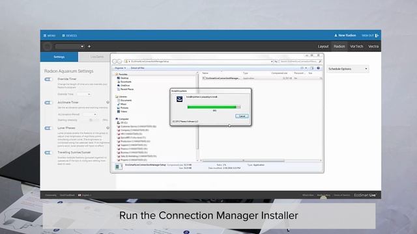Viewport: 417px width, 234px height.
Task: Click the Sign Out exit icon
Action: (377, 35)
